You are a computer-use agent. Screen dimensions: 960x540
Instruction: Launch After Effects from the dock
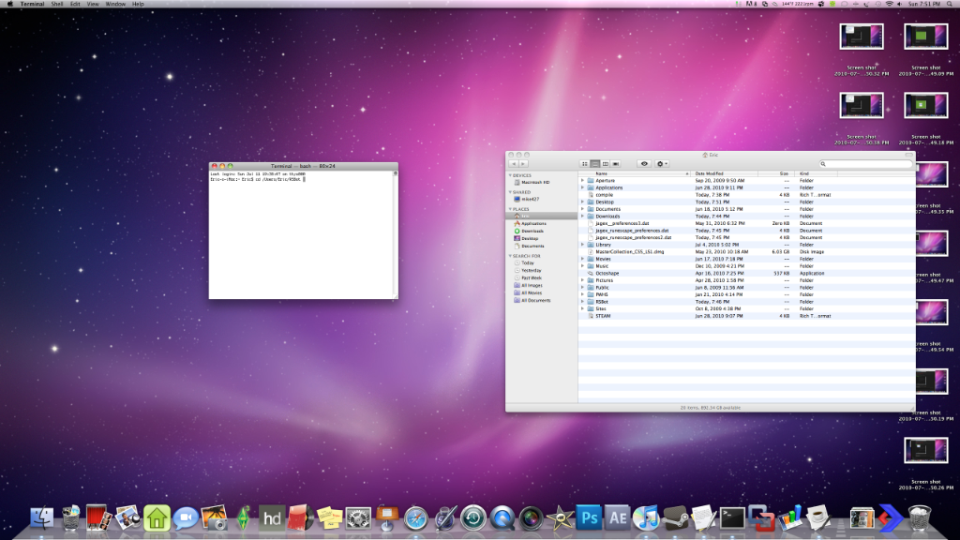click(x=618, y=517)
